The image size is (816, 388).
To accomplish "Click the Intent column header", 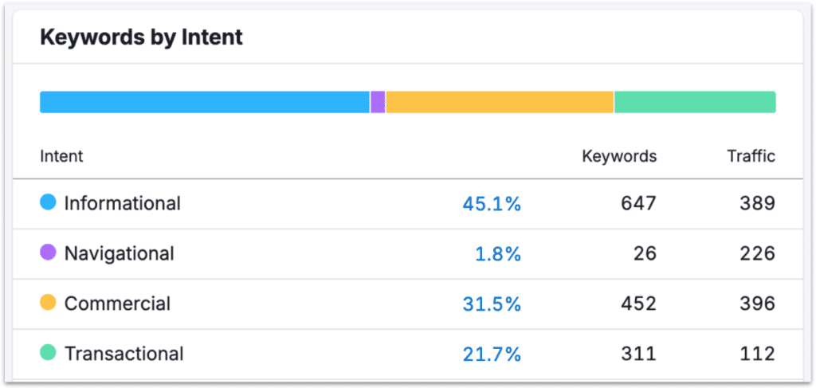I will click(61, 156).
